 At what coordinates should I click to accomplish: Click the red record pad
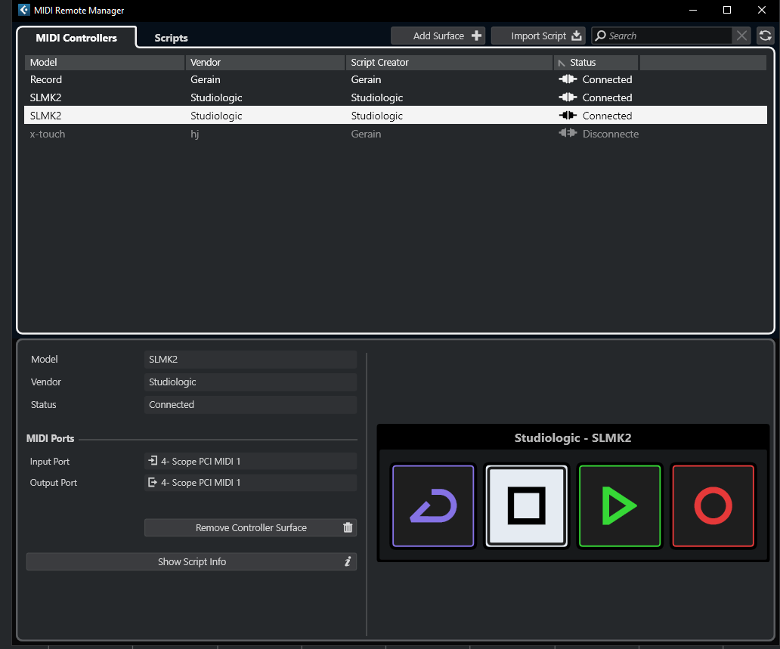pos(713,505)
